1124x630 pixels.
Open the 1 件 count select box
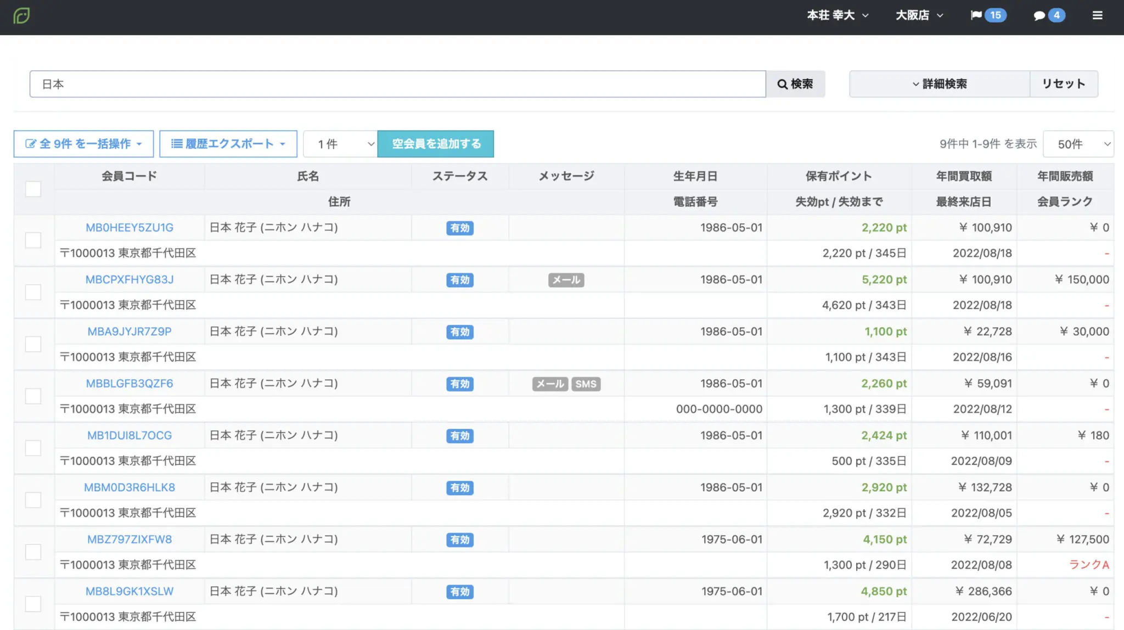[340, 144]
